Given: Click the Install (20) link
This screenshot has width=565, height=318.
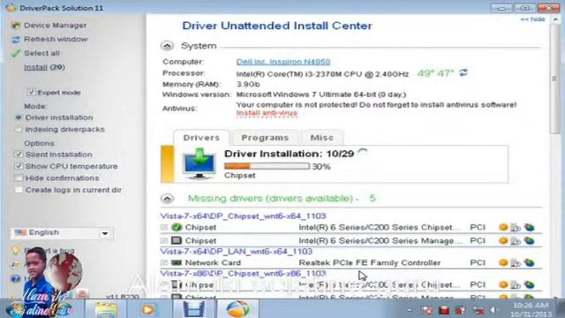Looking at the screenshot, I should (44, 67).
